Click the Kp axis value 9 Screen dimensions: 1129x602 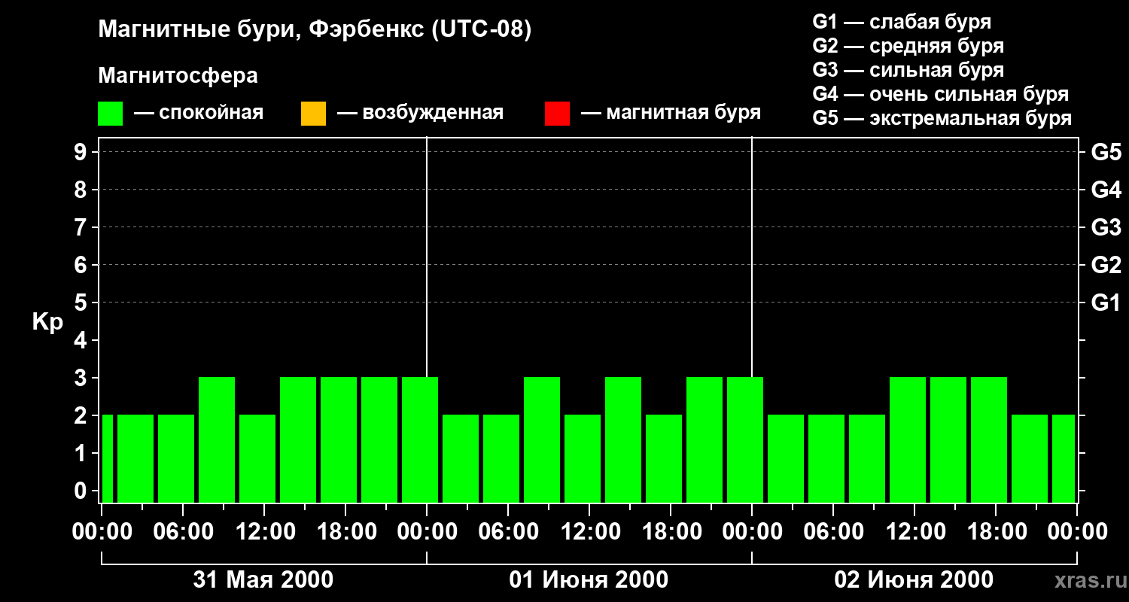click(x=82, y=152)
